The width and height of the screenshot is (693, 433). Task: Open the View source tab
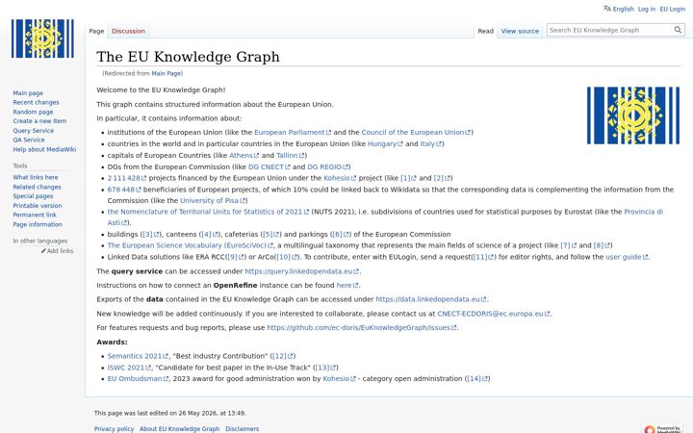coord(520,31)
